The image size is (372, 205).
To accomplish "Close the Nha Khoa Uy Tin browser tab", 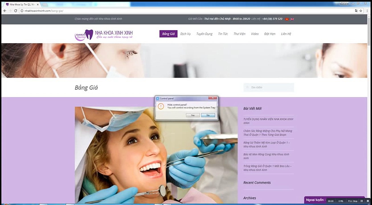I will coord(38,5).
